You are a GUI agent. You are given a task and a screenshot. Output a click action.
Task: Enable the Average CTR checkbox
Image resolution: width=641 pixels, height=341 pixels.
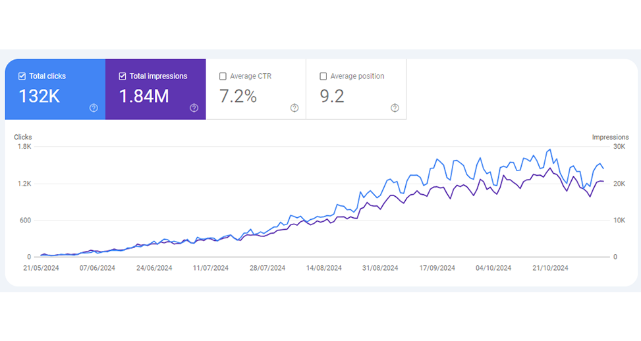click(x=223, y=76)
